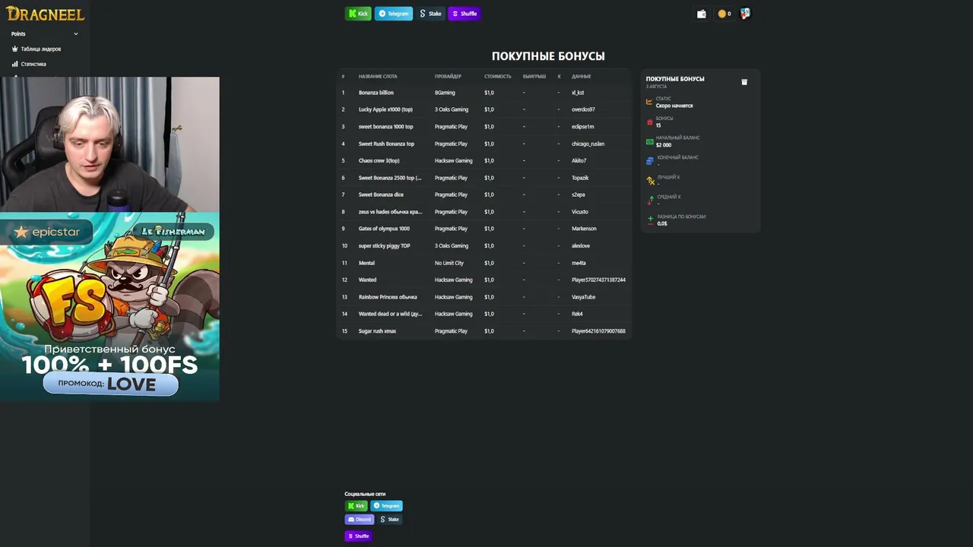Select the zeus vs hades slot row
The width and height of the screenshot is (973, 547).
tap(484, 212)
